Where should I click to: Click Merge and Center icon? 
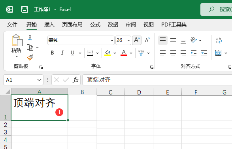219,53
